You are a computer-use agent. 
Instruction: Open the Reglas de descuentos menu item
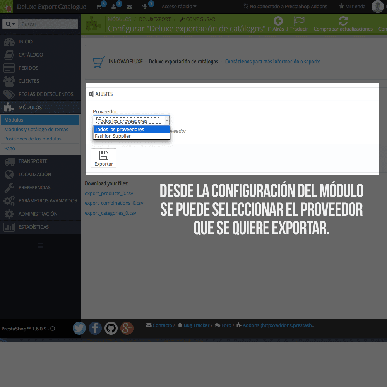coord(40,94)
